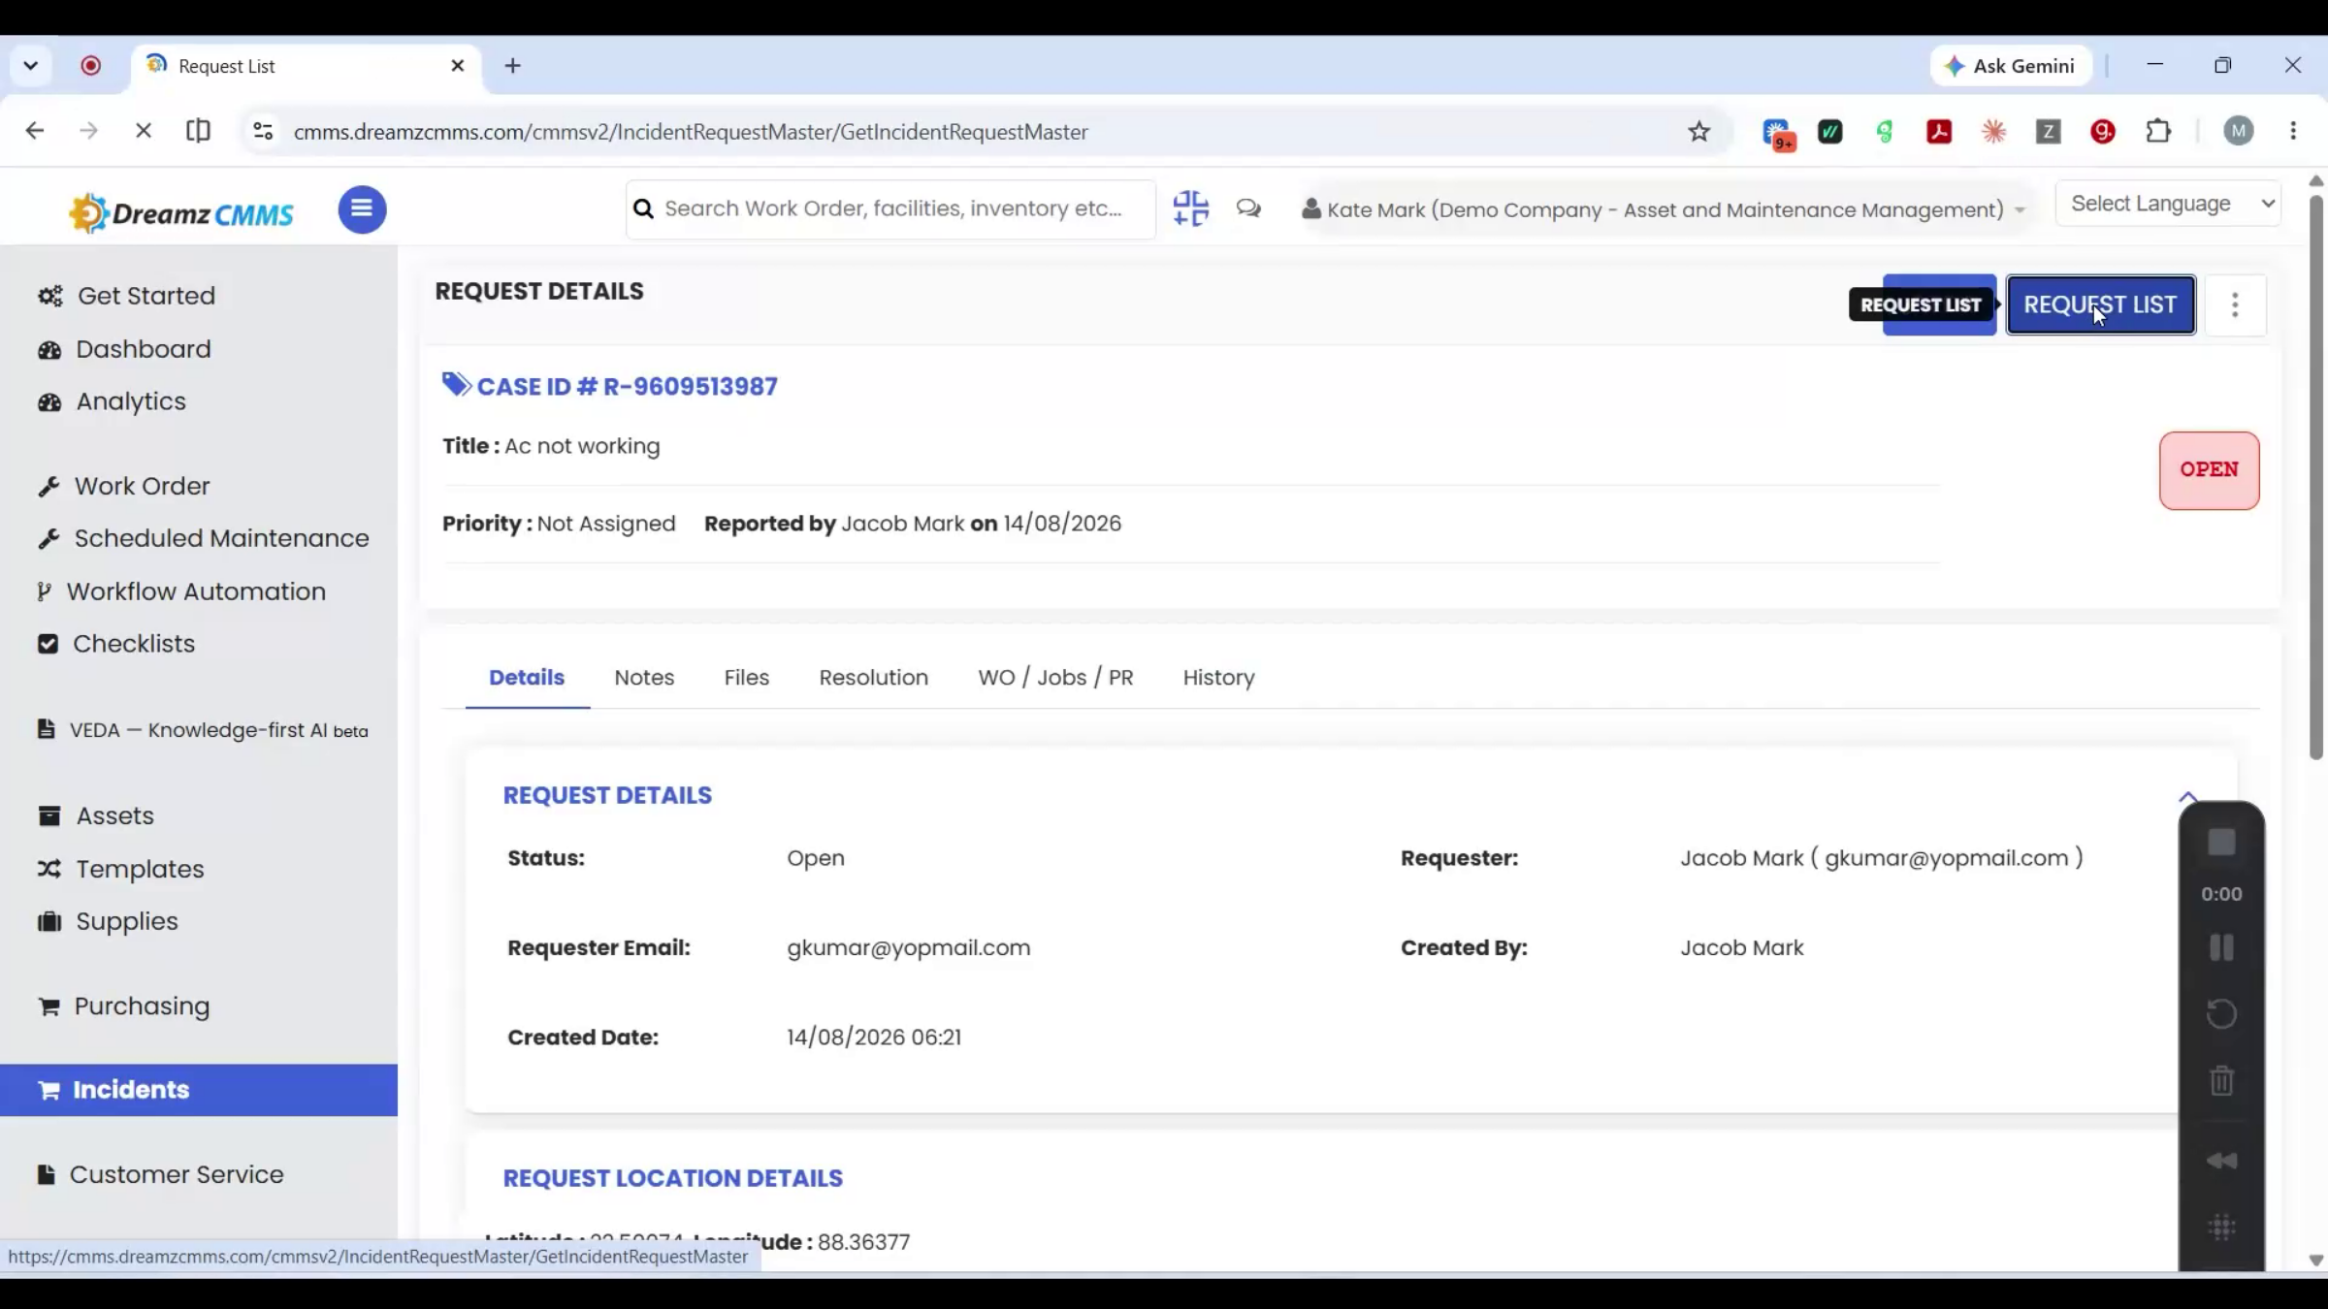Open the Files tab
Viewport: 2328px width, 1309px height.
746,678
